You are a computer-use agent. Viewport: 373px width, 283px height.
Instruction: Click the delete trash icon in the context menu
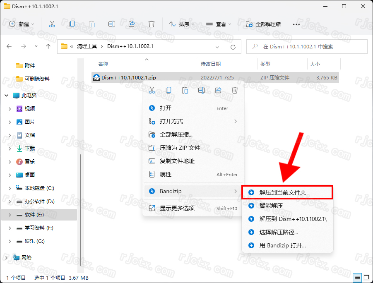[234, 90]
